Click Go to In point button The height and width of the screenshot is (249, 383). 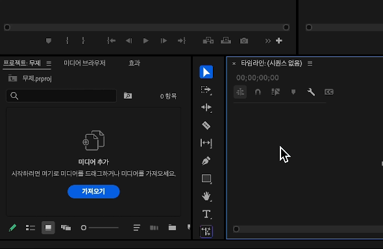point(112,41)
